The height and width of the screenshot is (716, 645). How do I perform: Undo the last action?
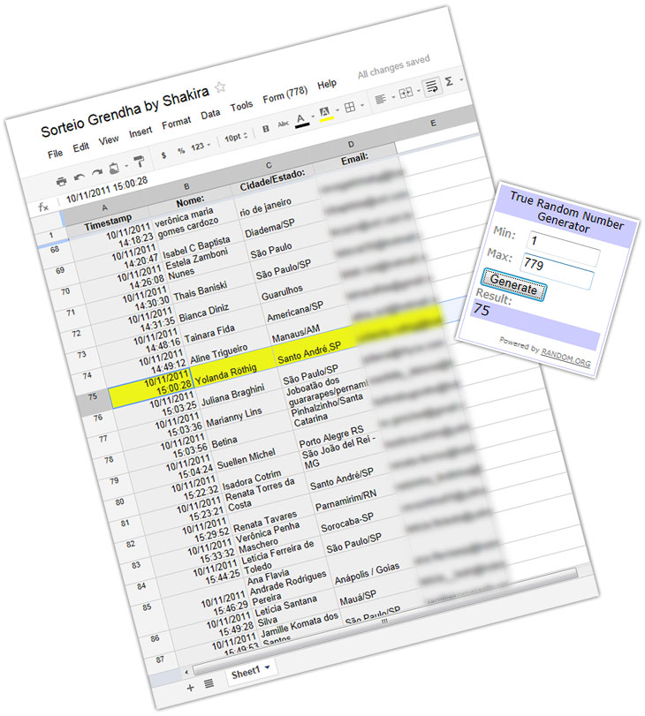pos(80,177)
